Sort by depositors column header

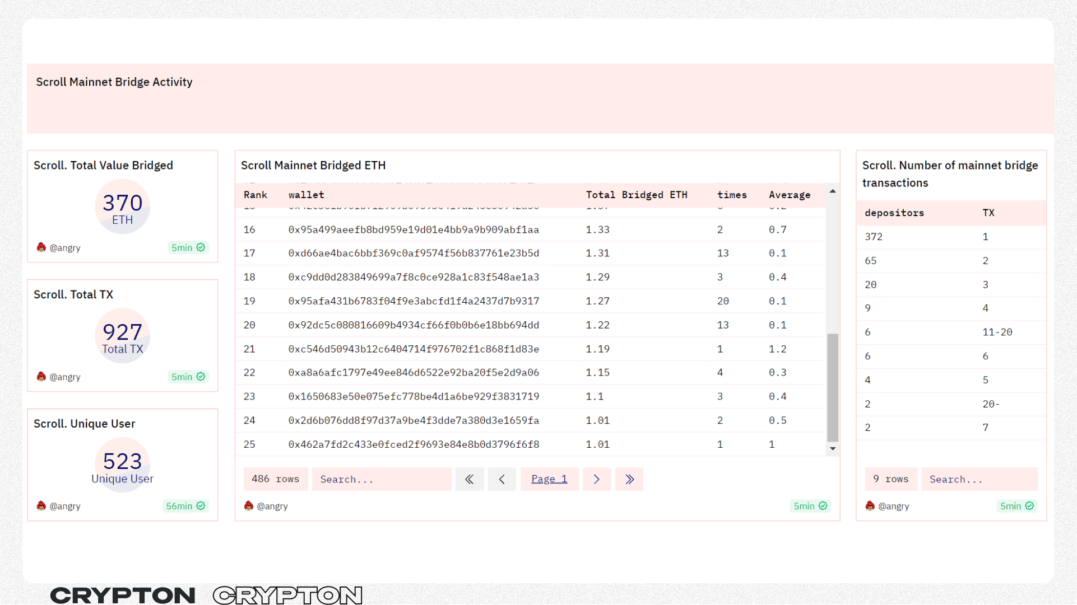pyautogui.click(x=894, y=213)
